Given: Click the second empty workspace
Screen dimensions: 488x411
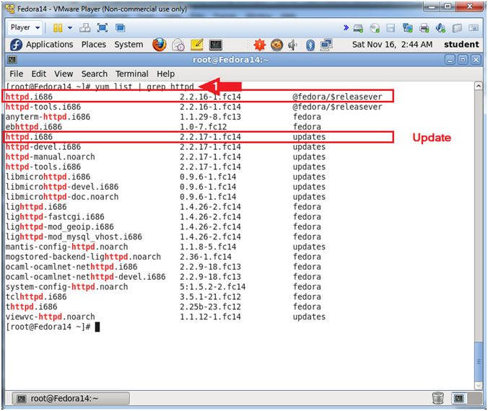Looking at the screenshot, I should point(474,398).
